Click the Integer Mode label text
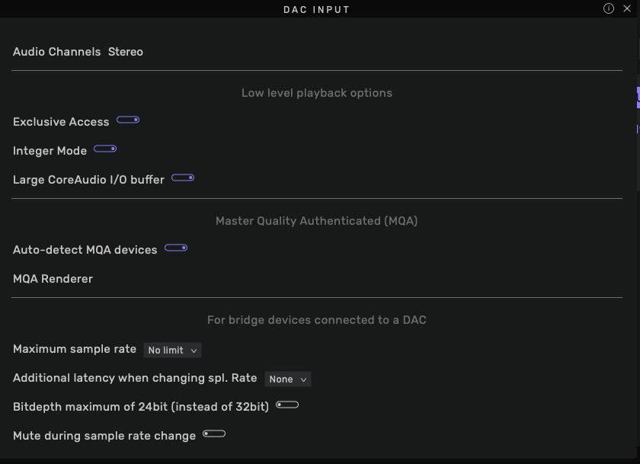640x464 pixels. [50, 151]
